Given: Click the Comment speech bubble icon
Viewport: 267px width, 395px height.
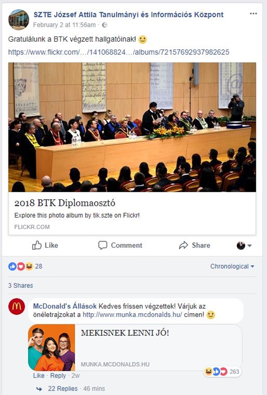Looking at the screenshot, I should (x=103, y=245).
